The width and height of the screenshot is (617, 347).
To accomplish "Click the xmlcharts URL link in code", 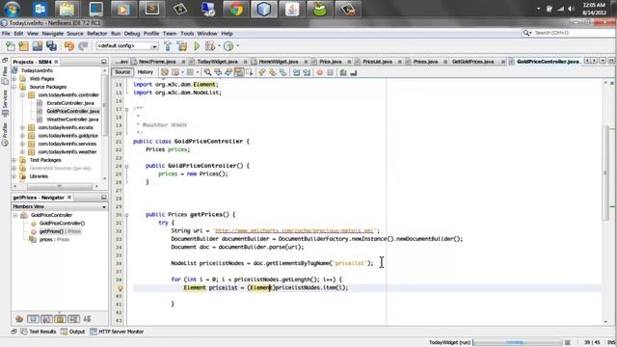I will point(294,231).
